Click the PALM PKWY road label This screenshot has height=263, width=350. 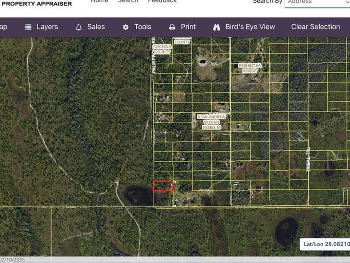tap(153, 55)
